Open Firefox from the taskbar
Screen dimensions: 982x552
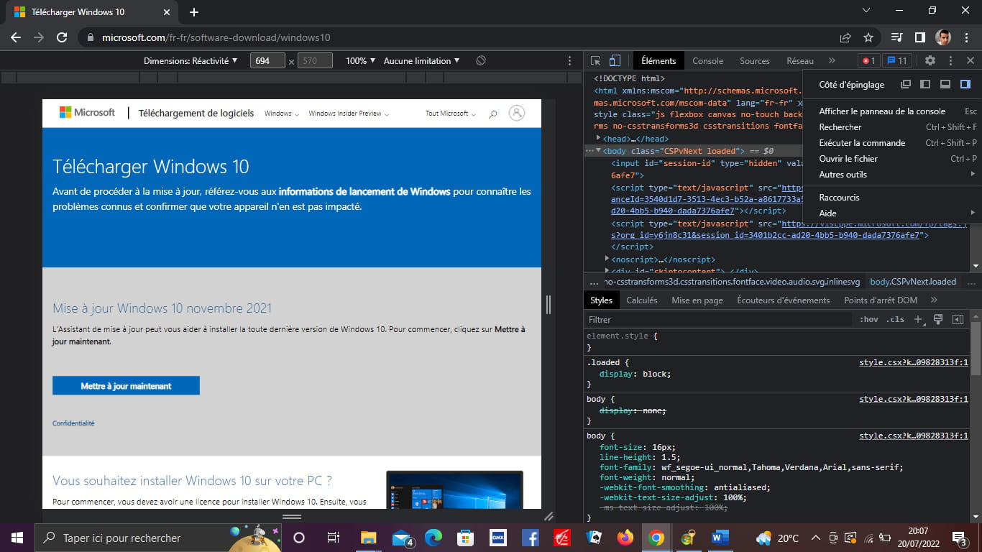pyautogui.click(x=625, y=538)
